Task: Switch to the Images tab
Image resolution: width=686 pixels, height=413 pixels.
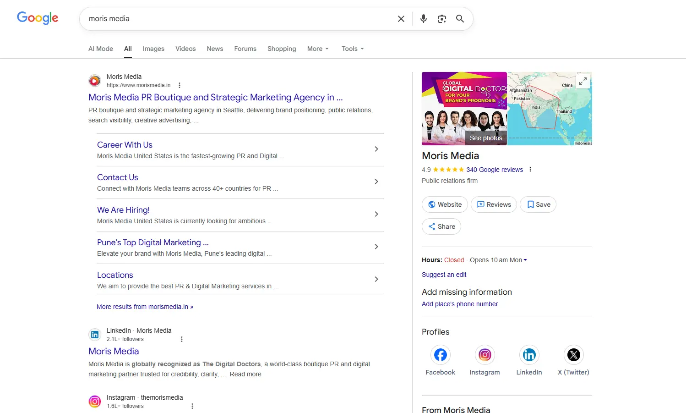Action: pos(153,49)
